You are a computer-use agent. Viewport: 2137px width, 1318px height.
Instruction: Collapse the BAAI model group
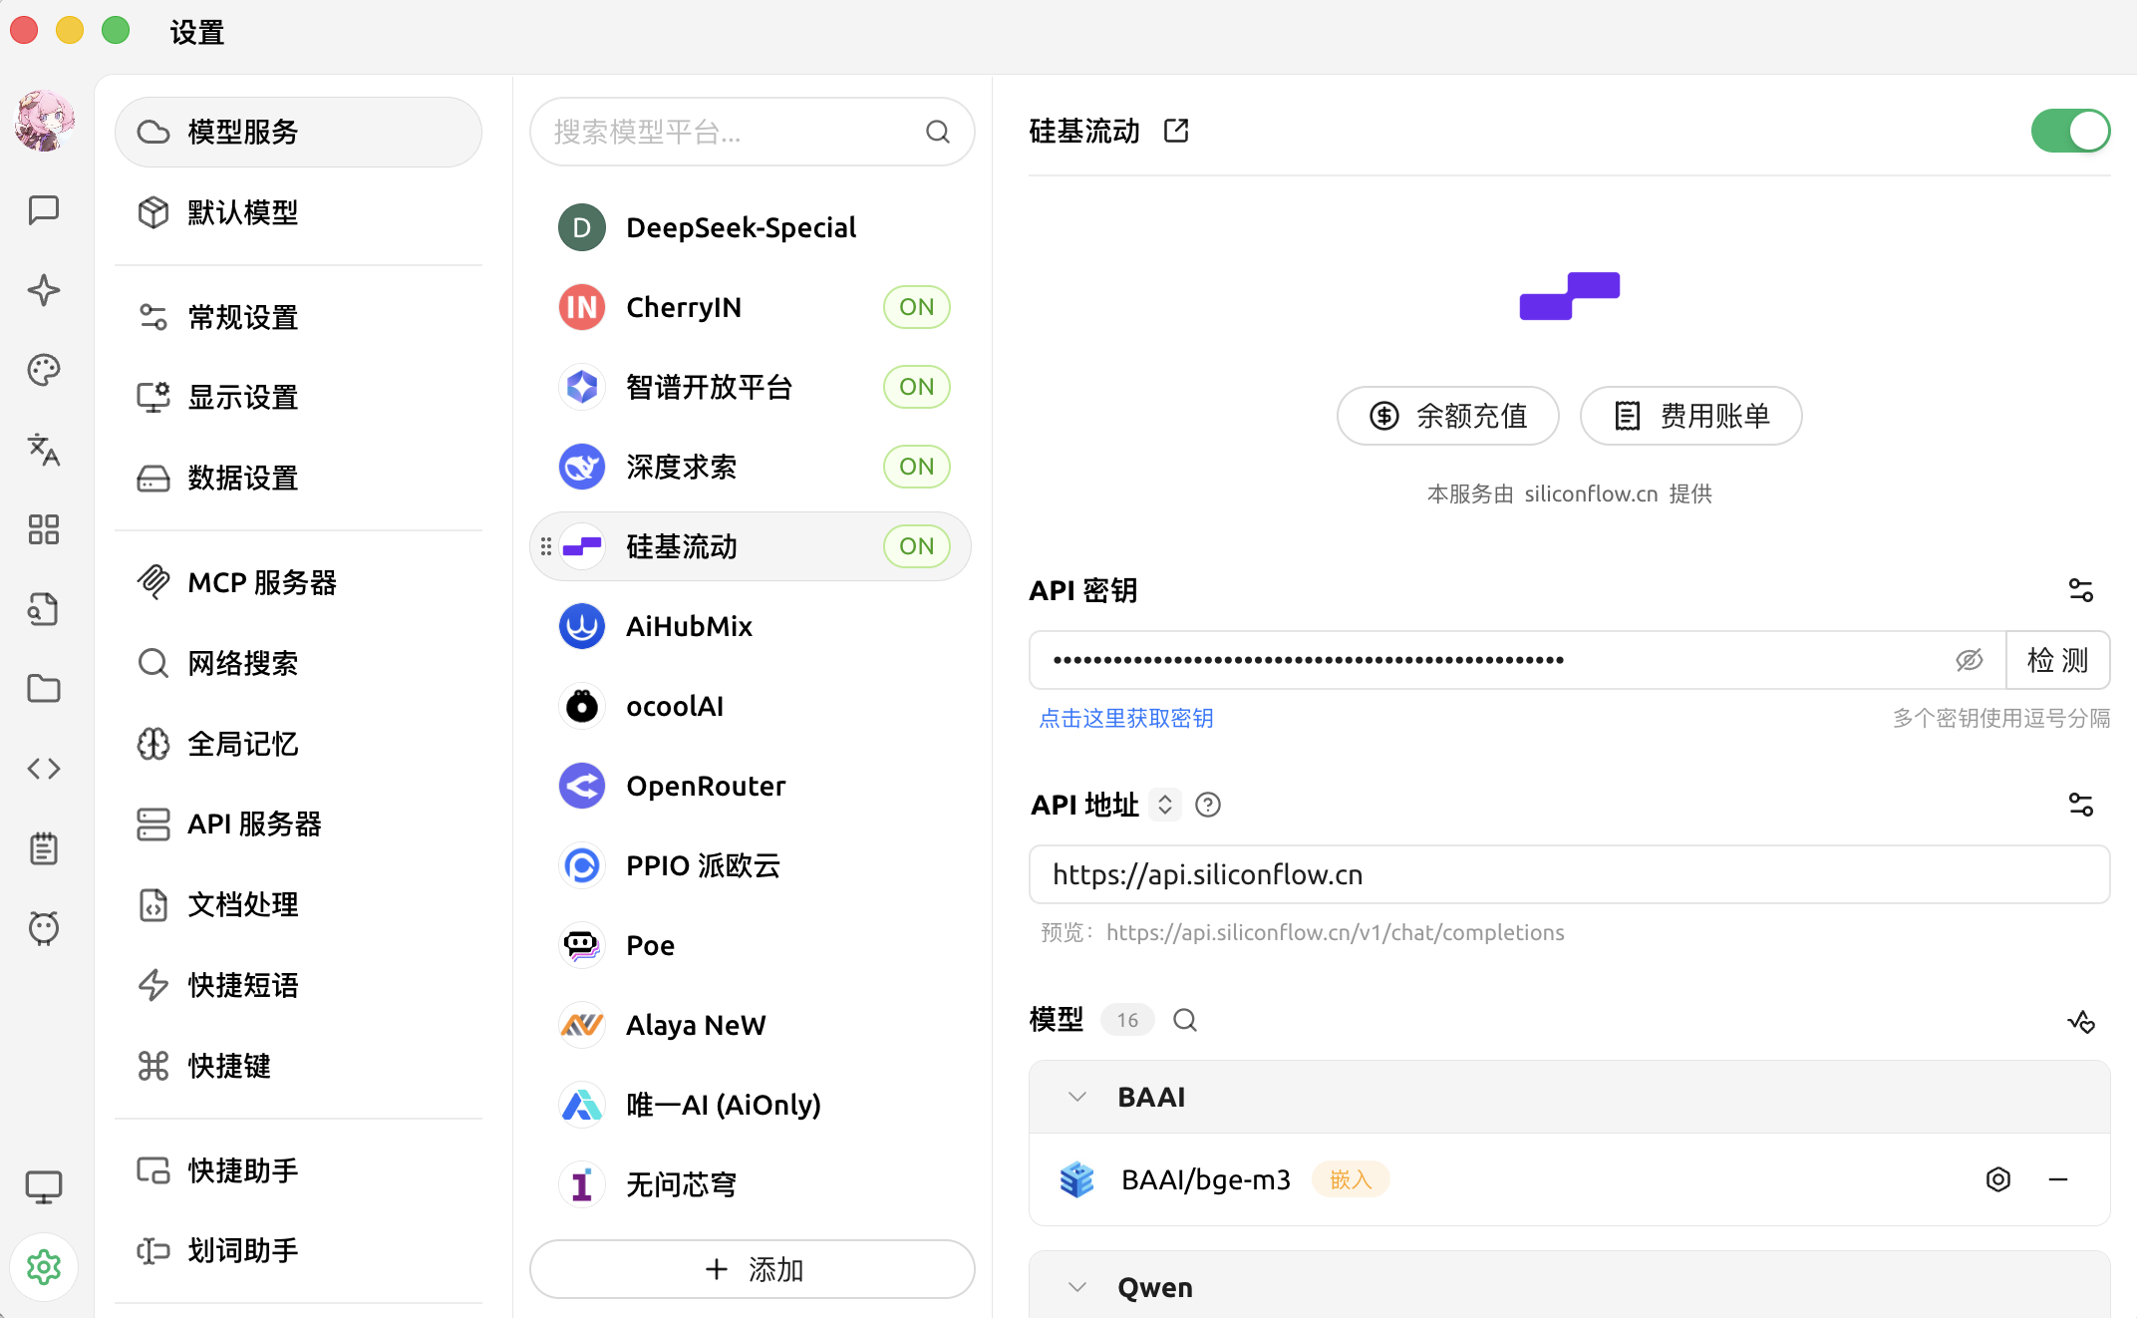click(1077, 1097)
